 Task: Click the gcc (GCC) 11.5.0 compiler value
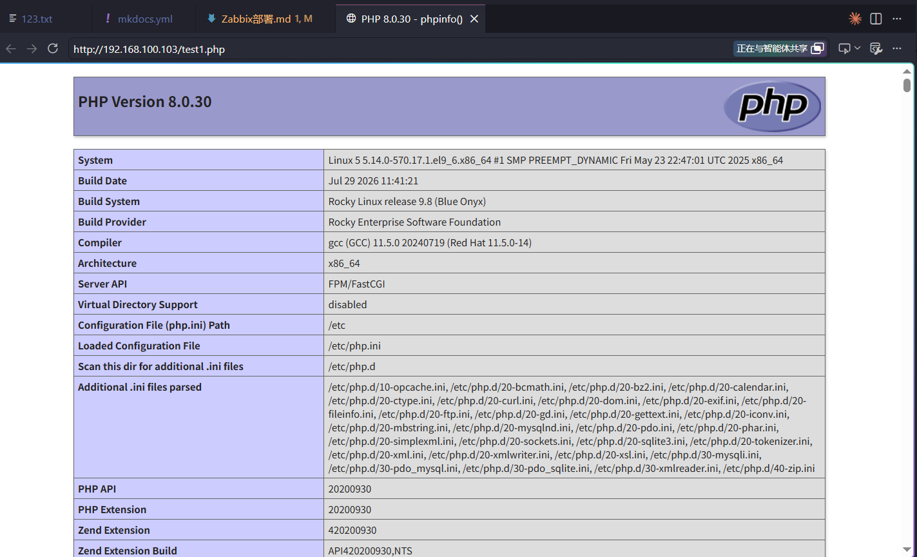430,242
